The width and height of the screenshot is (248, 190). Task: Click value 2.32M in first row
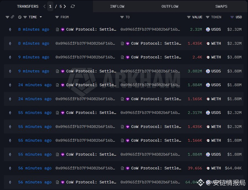pos(196,30)
